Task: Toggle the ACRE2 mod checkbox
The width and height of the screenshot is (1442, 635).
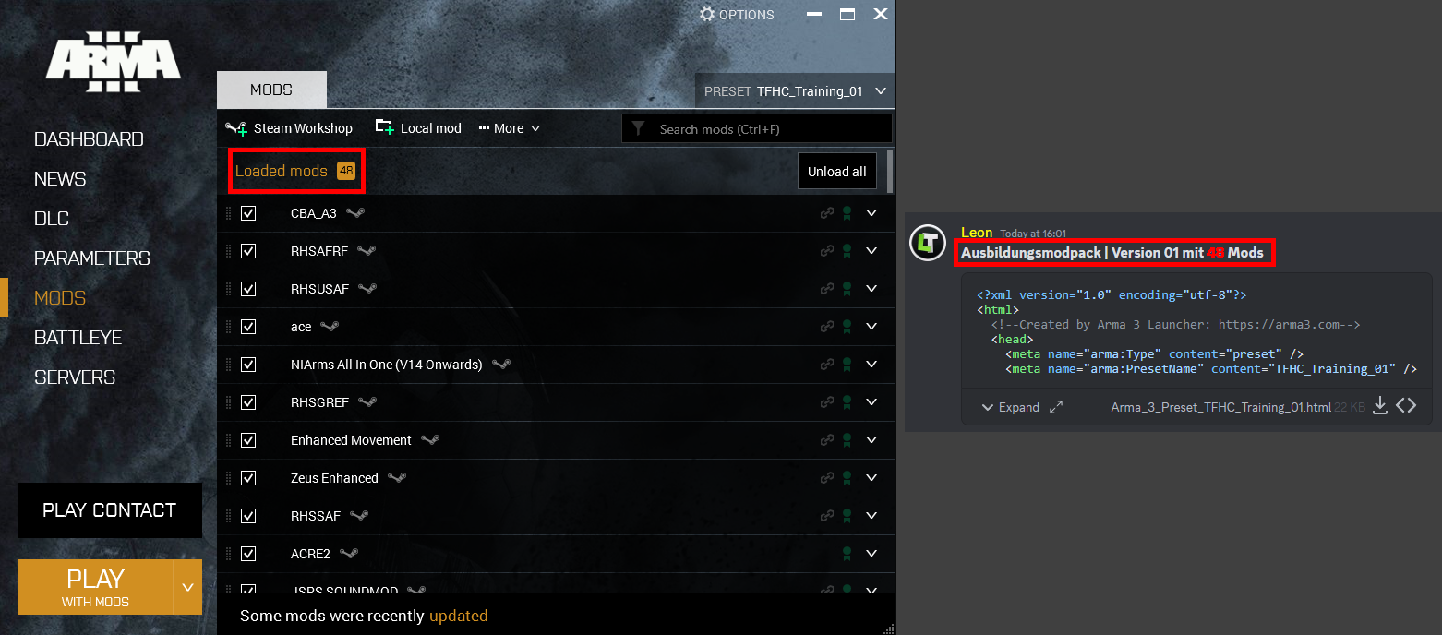Action: 248,554
